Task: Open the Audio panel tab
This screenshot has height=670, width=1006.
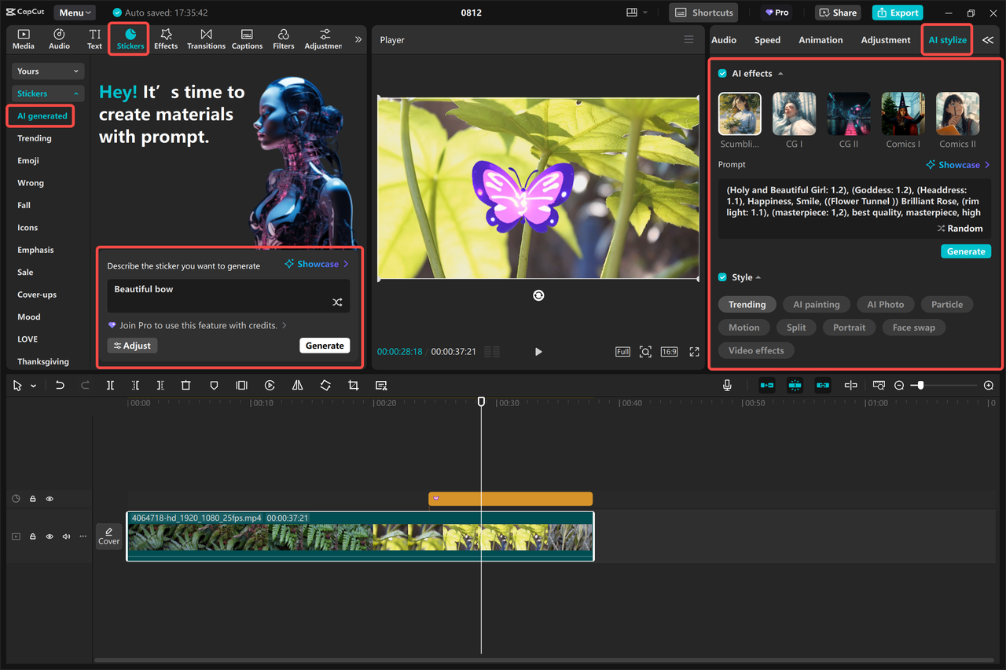Action: point(59,39)
